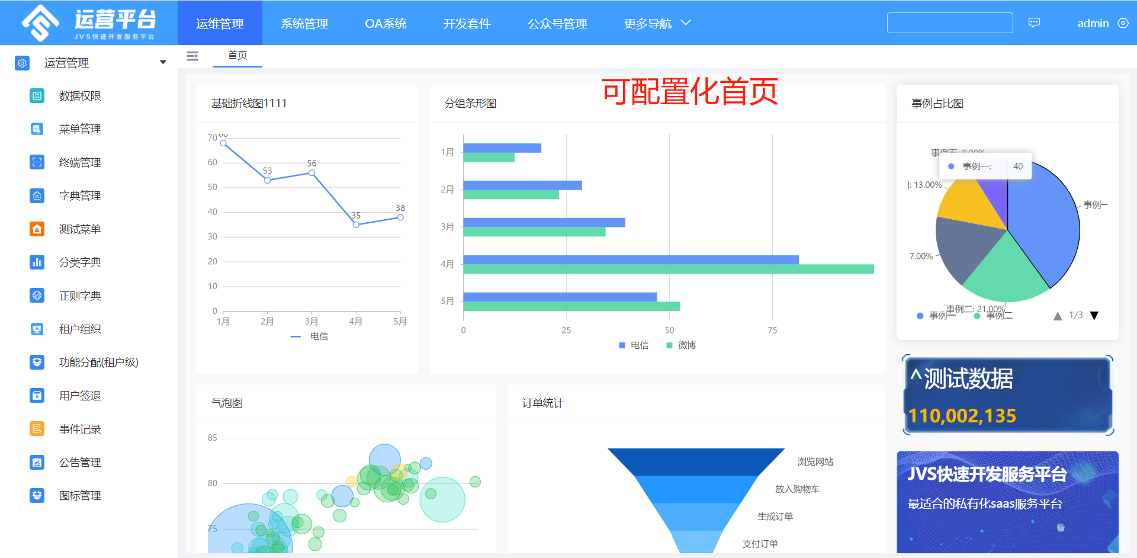The width and height of the screenshot is (1137, 558).
Task: Click the 公告管理 sidebar icon
Action: 37,462
